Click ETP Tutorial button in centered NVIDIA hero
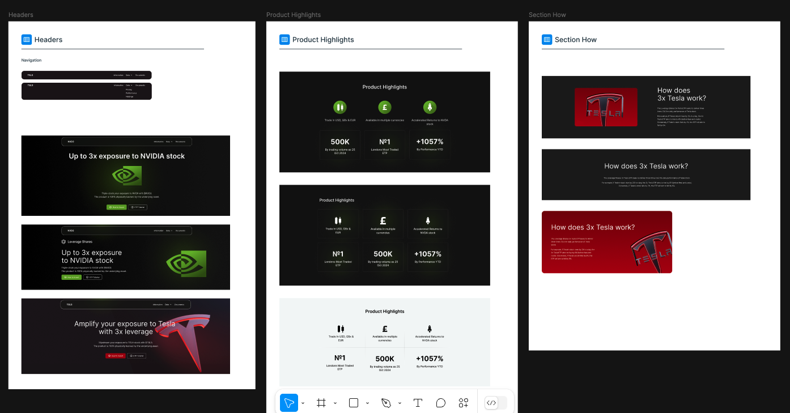This screenshot has width=790, height=413. (x=138, y=207)
